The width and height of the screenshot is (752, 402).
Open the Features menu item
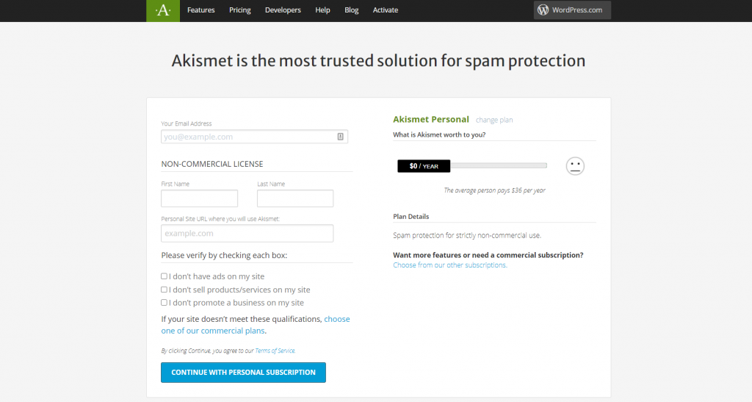(x=200, y=10)
